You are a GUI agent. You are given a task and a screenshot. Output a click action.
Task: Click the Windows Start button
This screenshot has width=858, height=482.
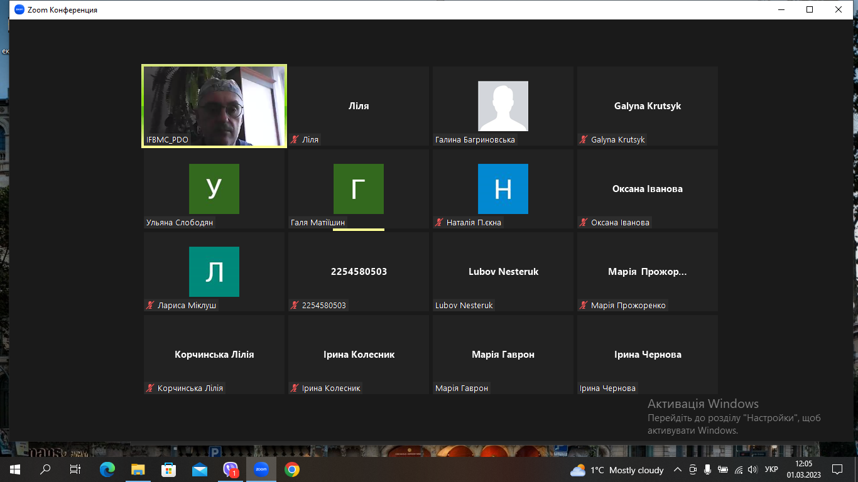pyautogui.click(x=14, y=469)
